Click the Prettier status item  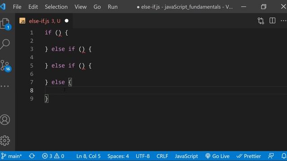coord(248,156)
